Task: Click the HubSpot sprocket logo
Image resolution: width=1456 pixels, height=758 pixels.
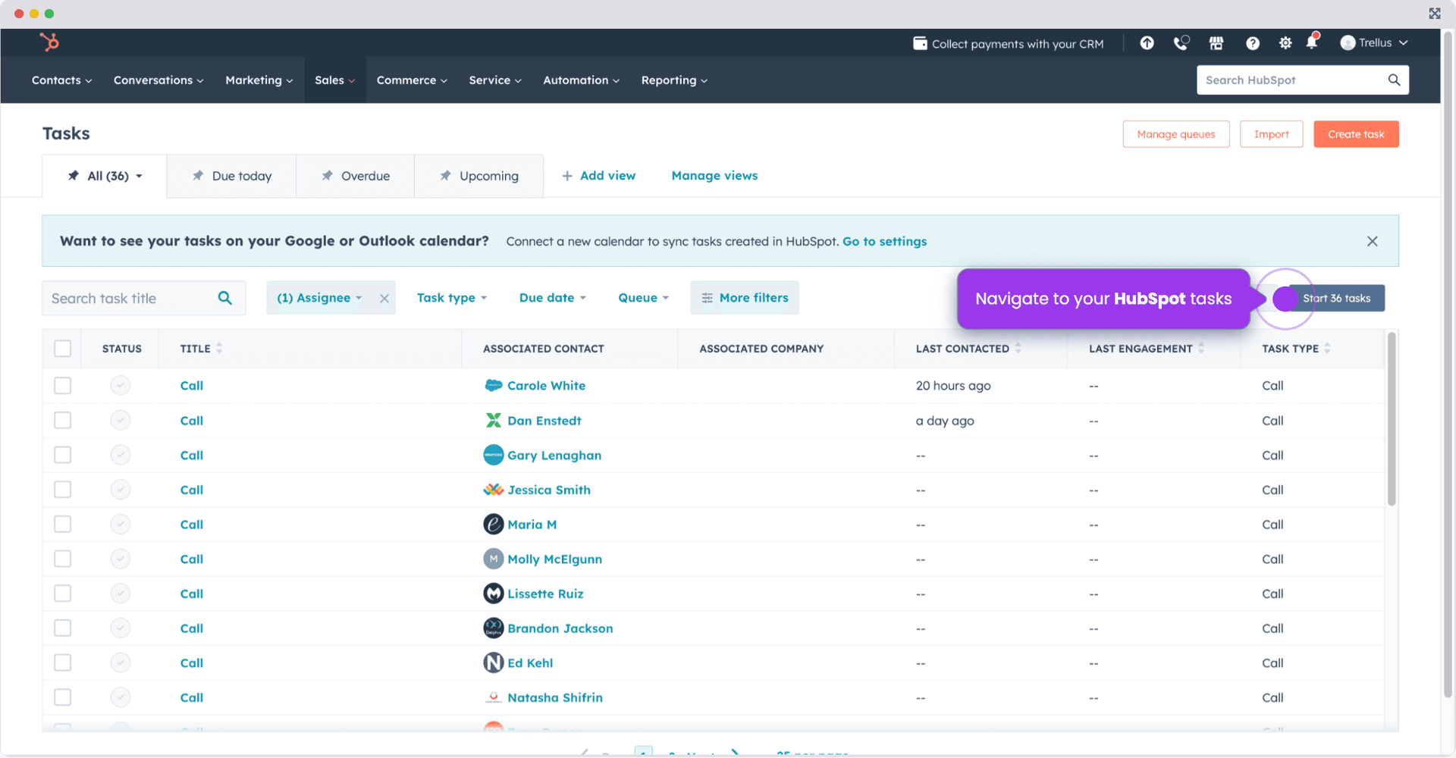Action: click(x=49, y=42)
